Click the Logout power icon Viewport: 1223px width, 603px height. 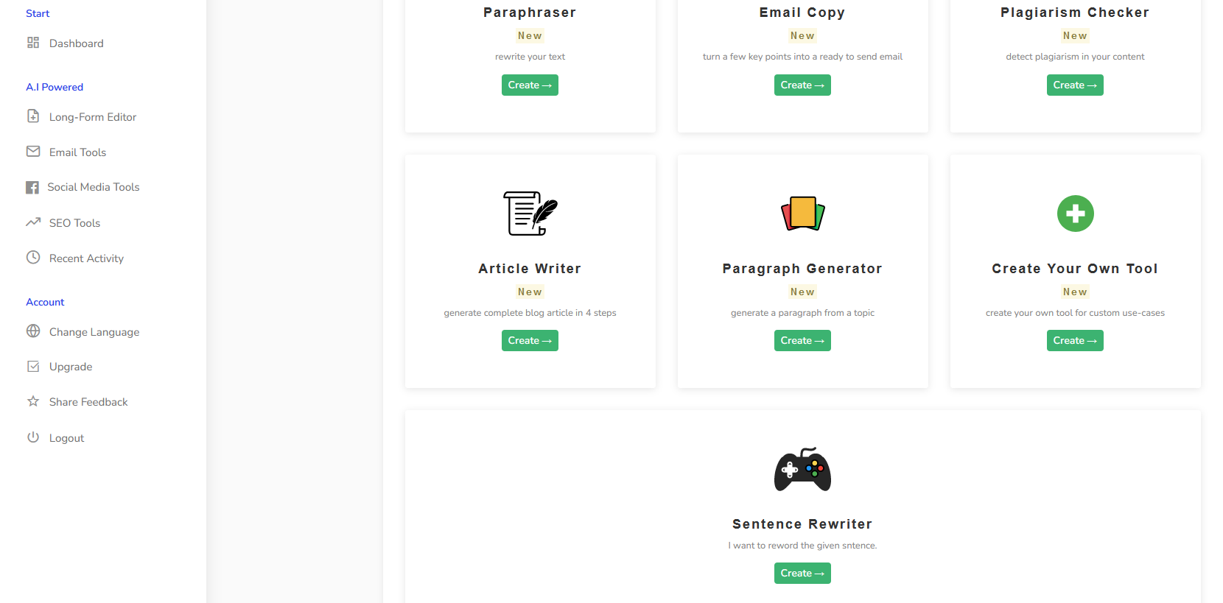click(x=33, y=437)
